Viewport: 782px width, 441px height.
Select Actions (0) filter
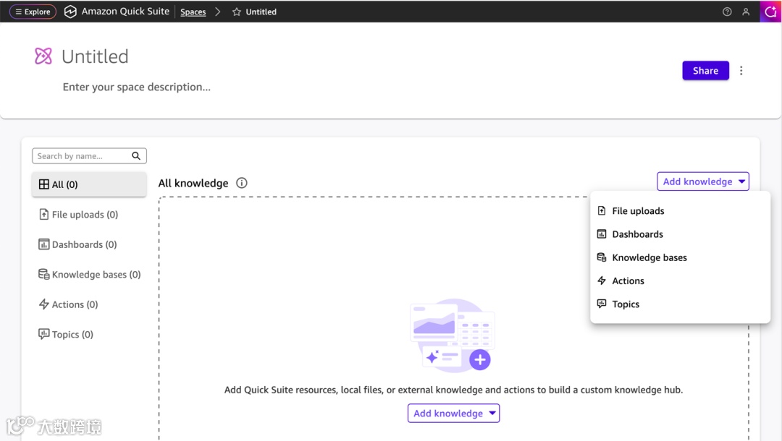[x=68, y=304]
